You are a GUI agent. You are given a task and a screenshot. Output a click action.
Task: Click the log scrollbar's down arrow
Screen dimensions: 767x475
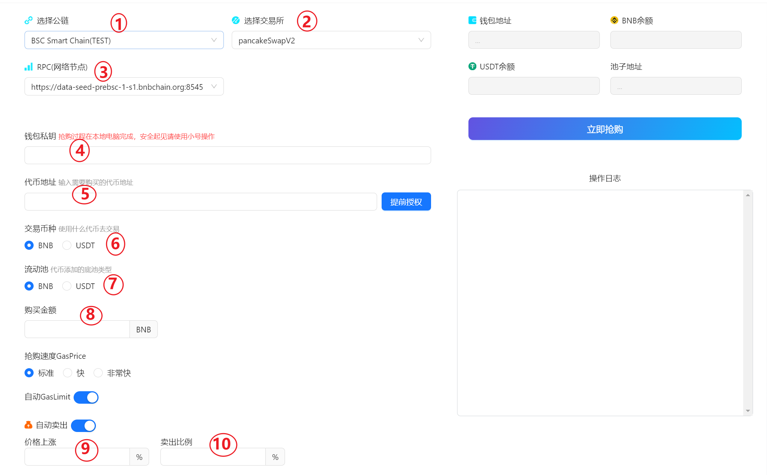[x=747, y=411]
